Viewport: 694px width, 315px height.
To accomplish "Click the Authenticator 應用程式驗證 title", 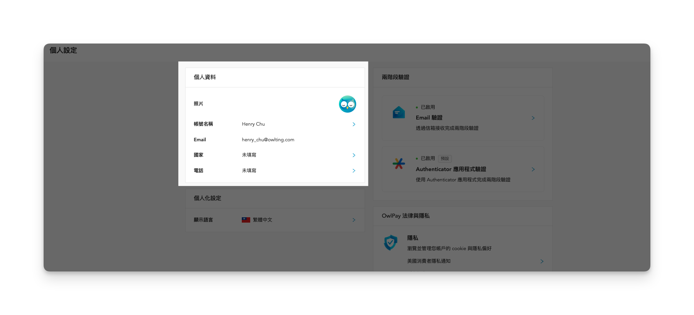I will (x=451, y=169).
